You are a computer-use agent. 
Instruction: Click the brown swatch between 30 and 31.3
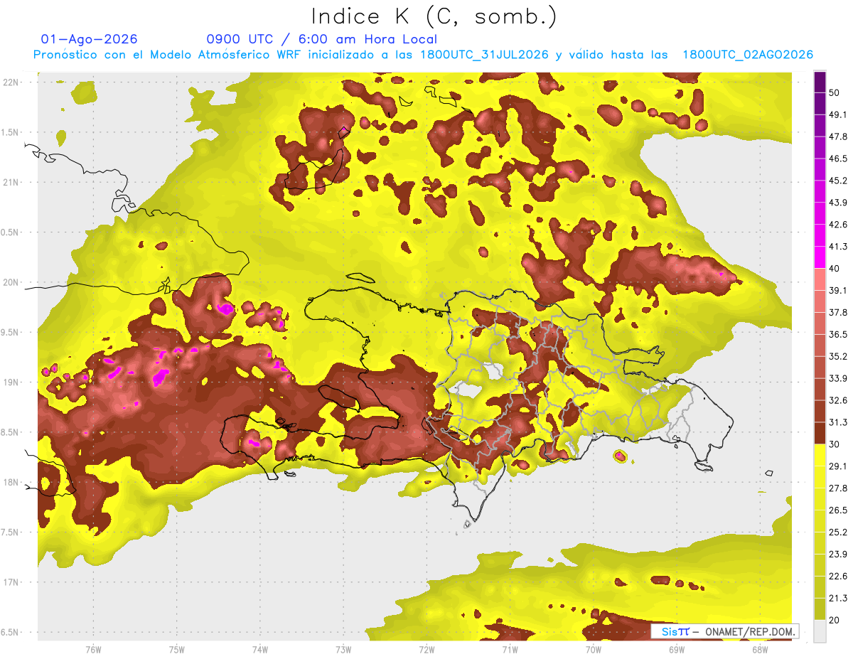click(820, 433)
